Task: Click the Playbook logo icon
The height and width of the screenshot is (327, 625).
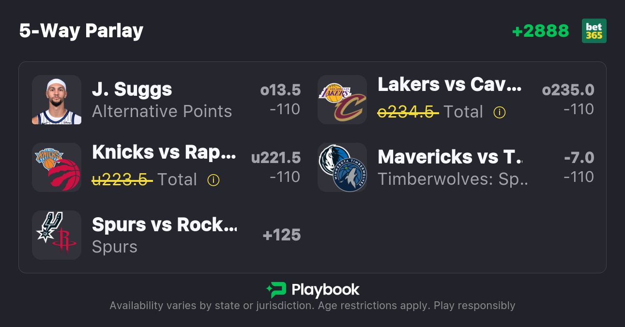Action: click(x=276, y=290)
